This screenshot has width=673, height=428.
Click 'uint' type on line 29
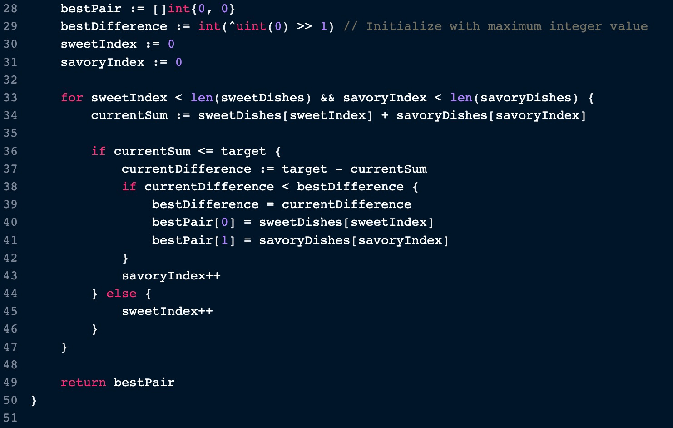tap(251, 26)
